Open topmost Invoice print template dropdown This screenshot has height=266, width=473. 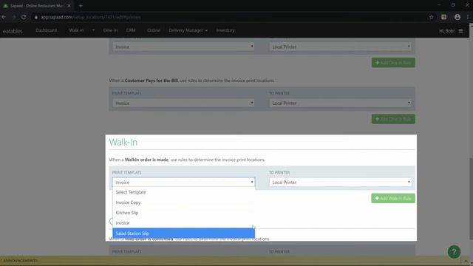[183, 47]
